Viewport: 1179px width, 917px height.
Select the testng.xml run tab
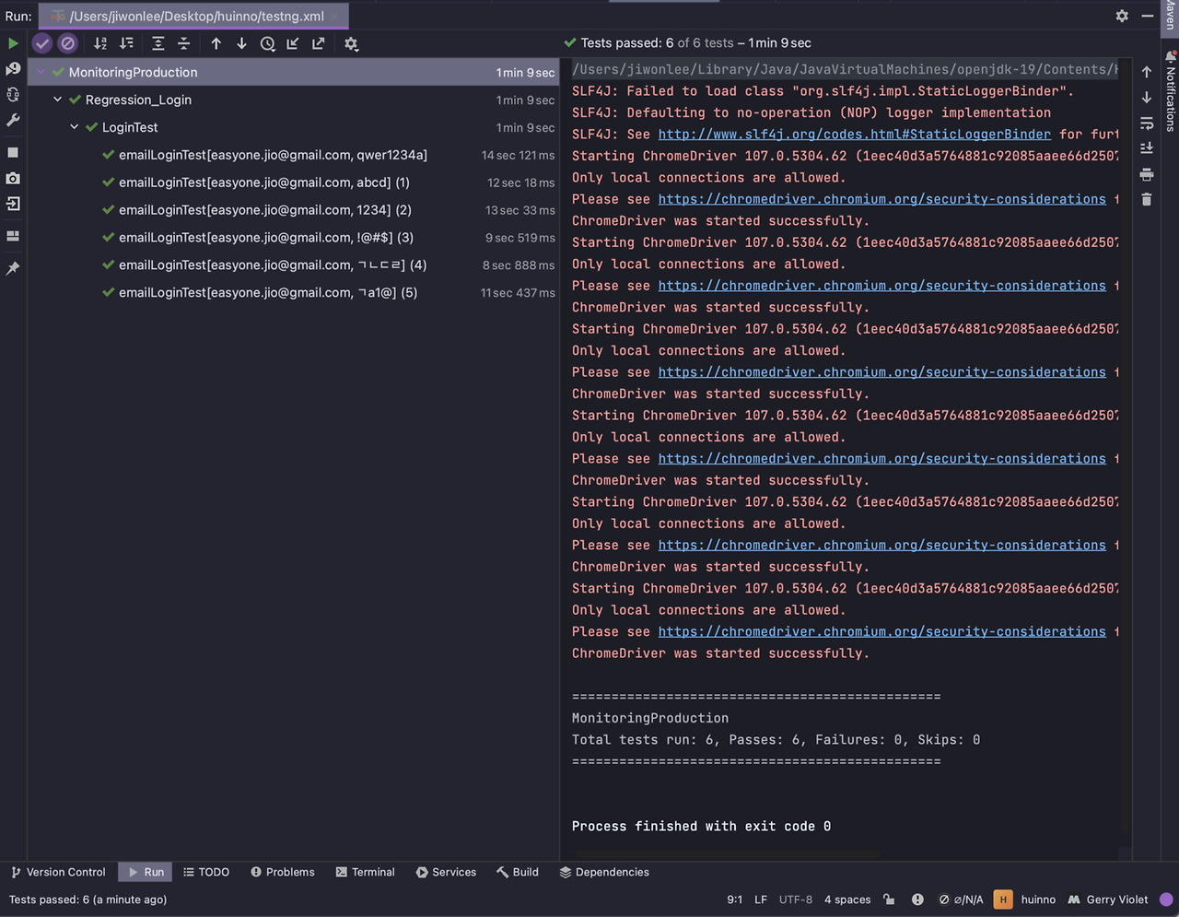(x=193, y=16)
